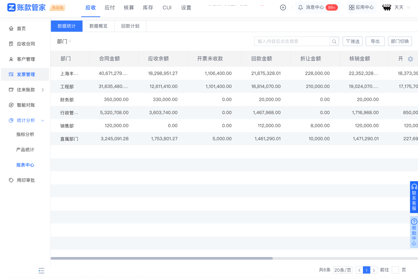
Task: Open 帮助中心 help widget
Action: [414, 232]
